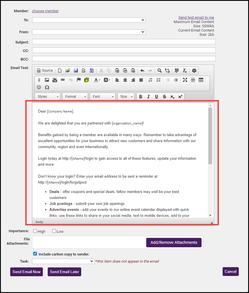Click the YouTube embed icon
This screenshot has height=293, width=249.
pos(55,80)
